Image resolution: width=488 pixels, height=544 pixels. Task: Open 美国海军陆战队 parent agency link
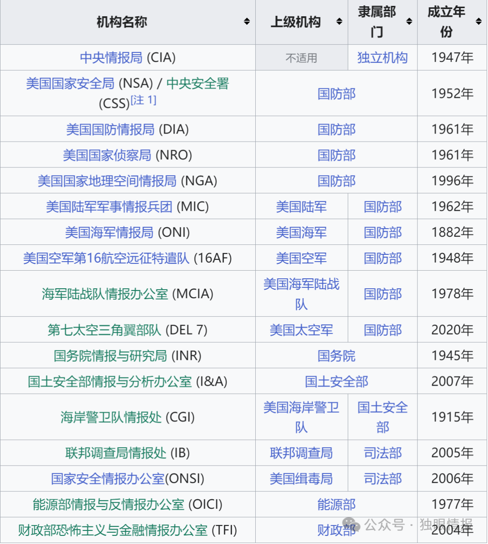[x=301, y=294]
